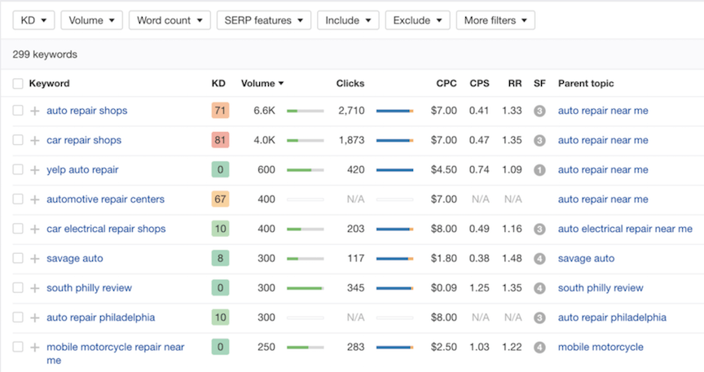704x372 pixels.
Task: Click SF badge for car repair shops row
Action: pyautogui.click(x=539, y=140)
